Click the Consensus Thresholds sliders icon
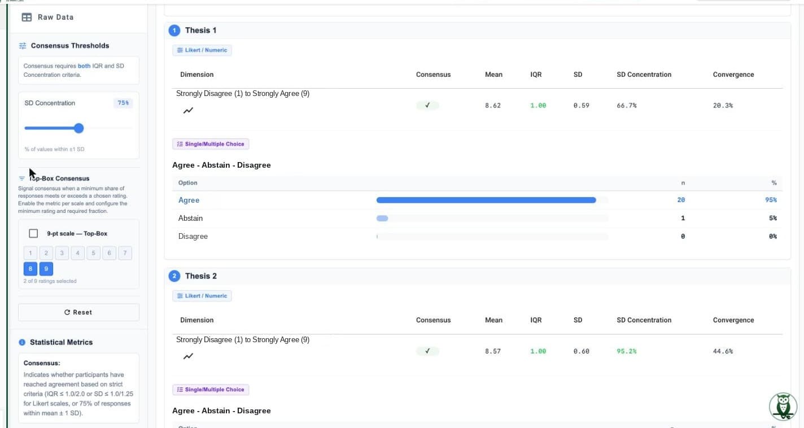The image size is (804, 428). point(23,46)
